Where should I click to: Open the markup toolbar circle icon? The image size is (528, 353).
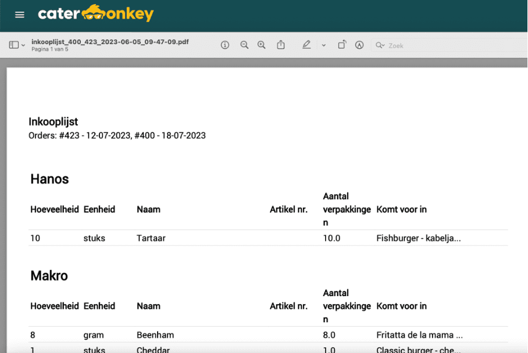[x=359, y=45]
